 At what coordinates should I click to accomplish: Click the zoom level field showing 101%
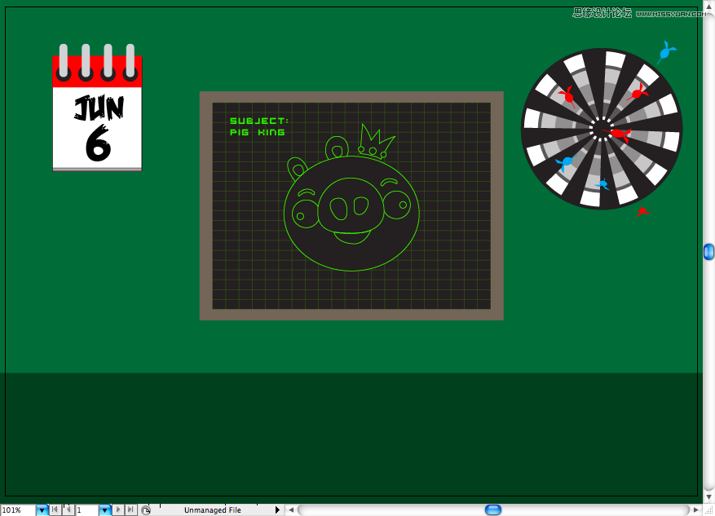pos(18,510)
